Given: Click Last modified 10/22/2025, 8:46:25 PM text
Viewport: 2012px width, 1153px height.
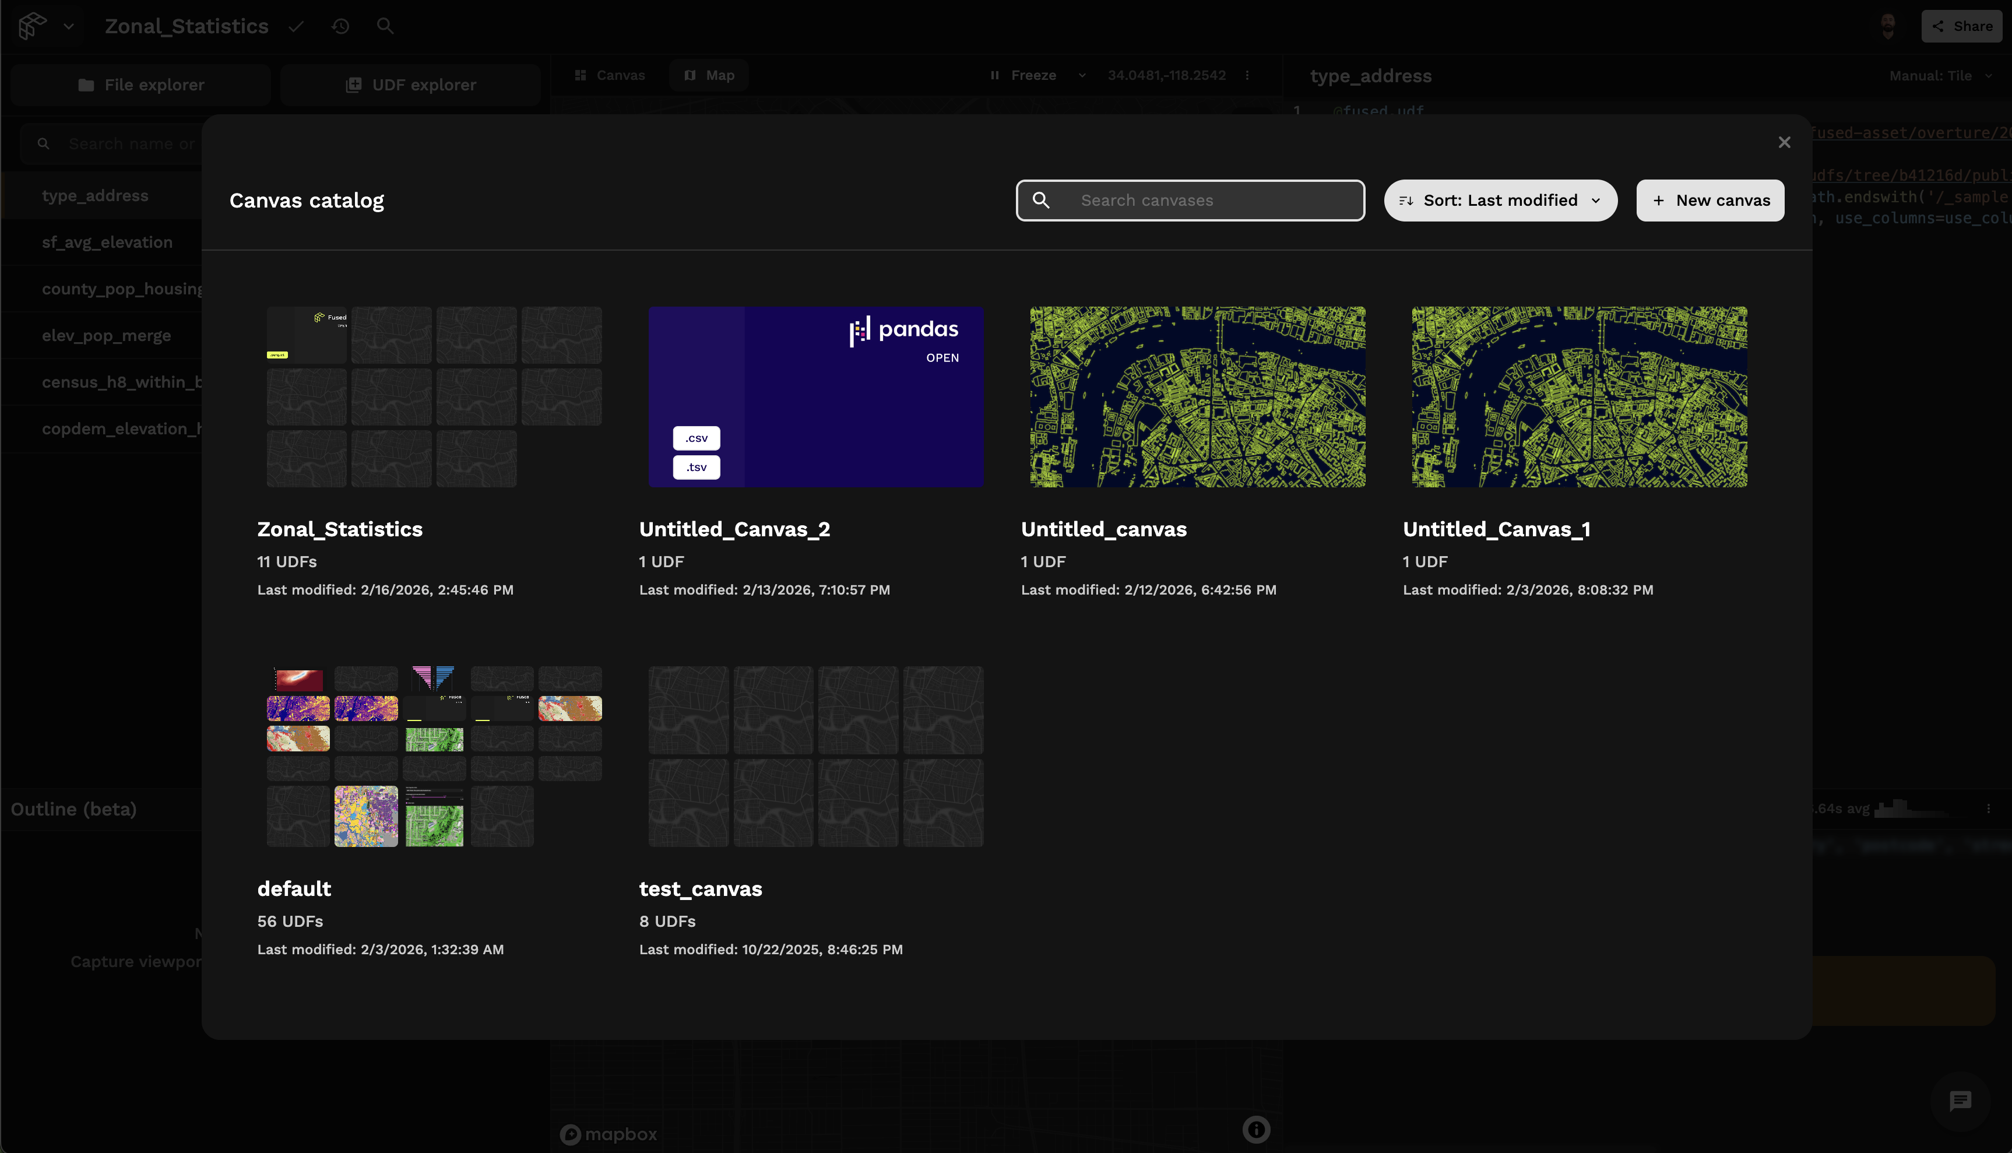Looking at the screenshot, I should point(771,950).
